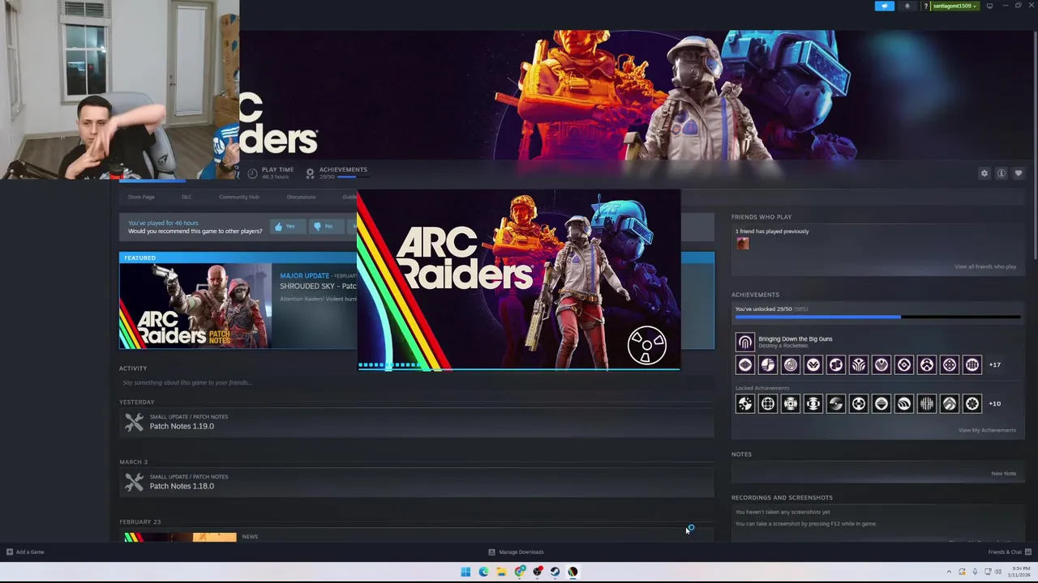This screenshot has height=583, width=1038.
Task: Click the Recordings and Screenshots heading
Action: [782, 498]
